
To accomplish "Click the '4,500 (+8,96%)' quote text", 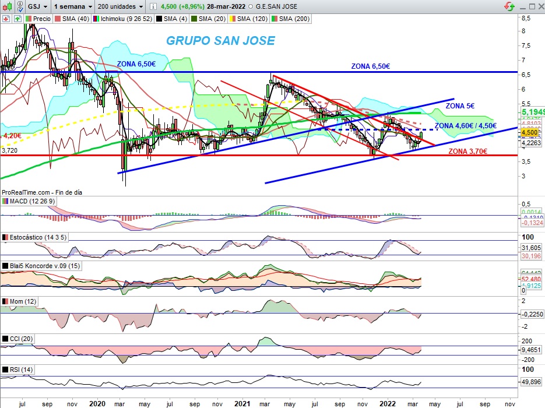I will click(182, 6).
